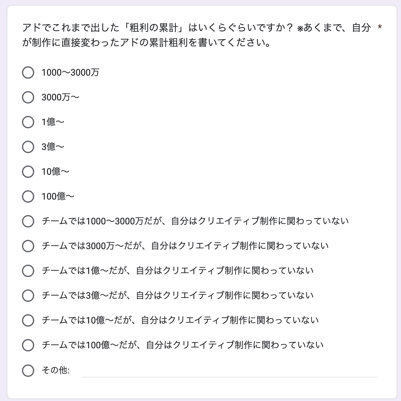The width and height of the screenshot is (401, 401).
Task: Pick radio for チームでは3億〜だが
Action: tap(28, 296)
